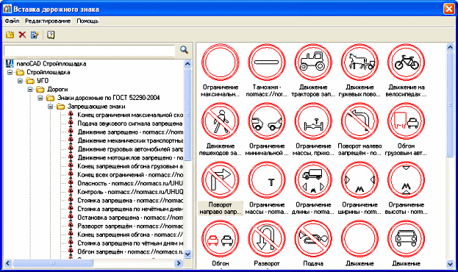Open the Редактирование menu
The image size is (458, 272).
click(48, 21)
